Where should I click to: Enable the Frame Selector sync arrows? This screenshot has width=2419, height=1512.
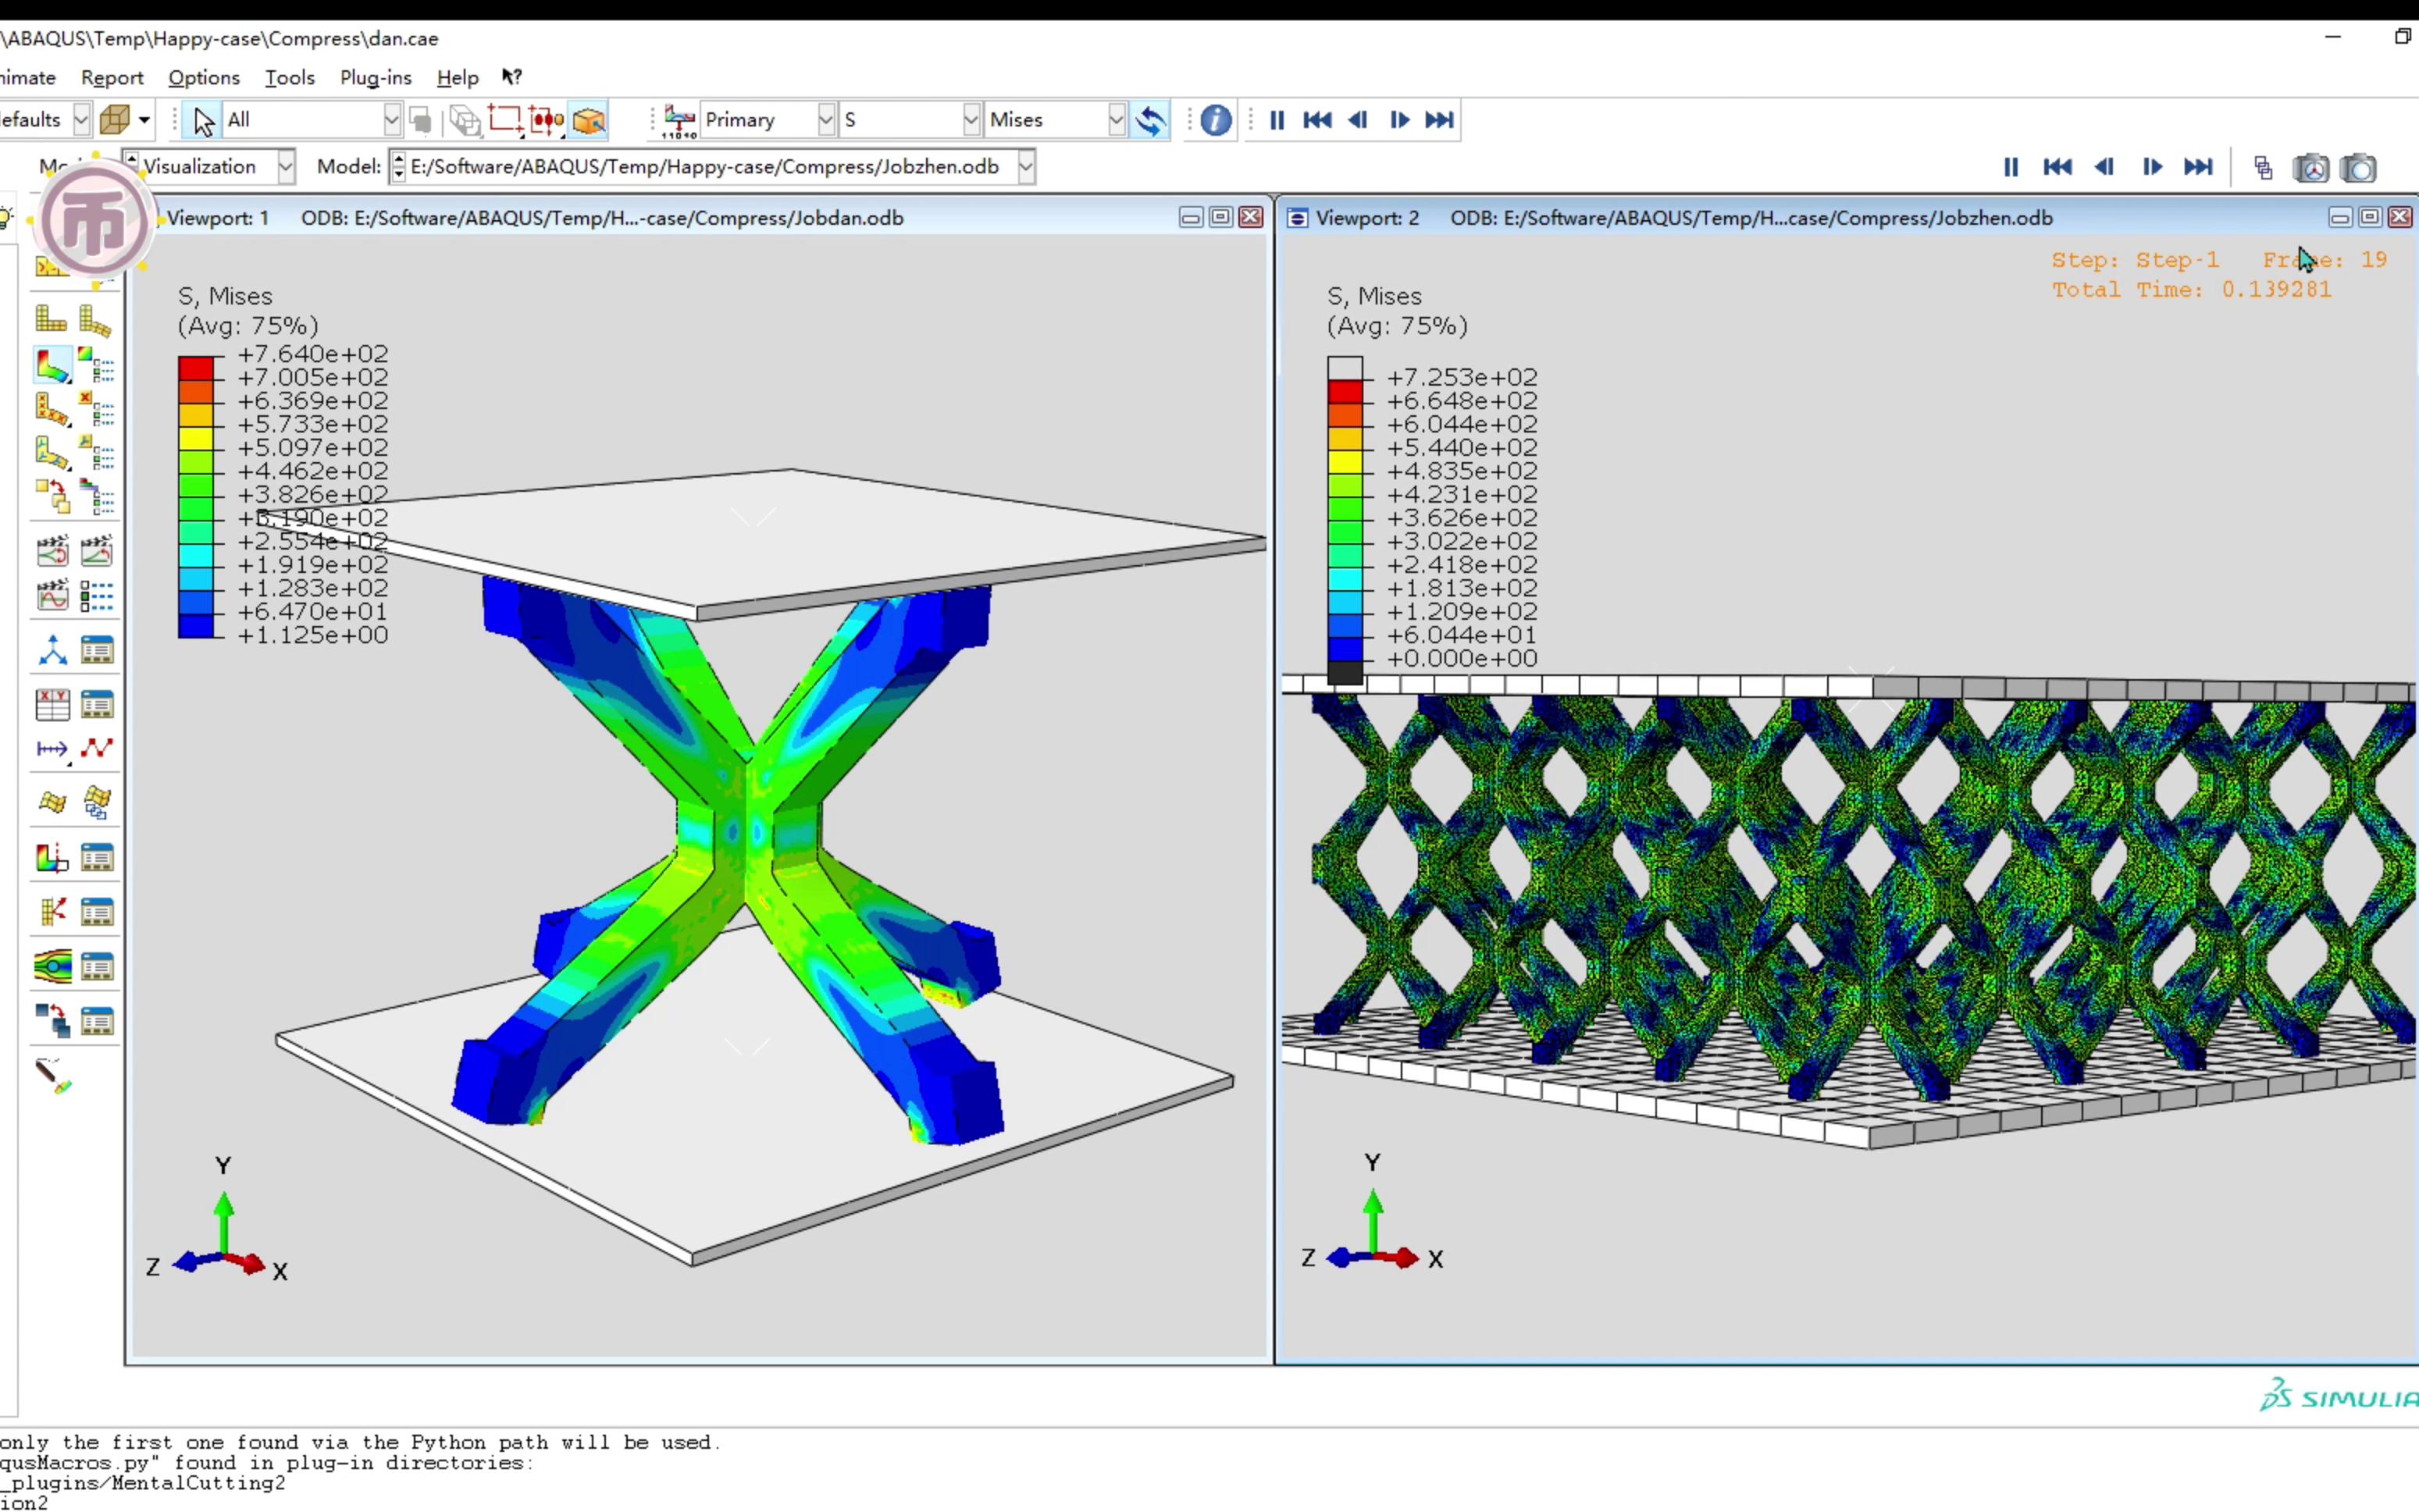1151,120
